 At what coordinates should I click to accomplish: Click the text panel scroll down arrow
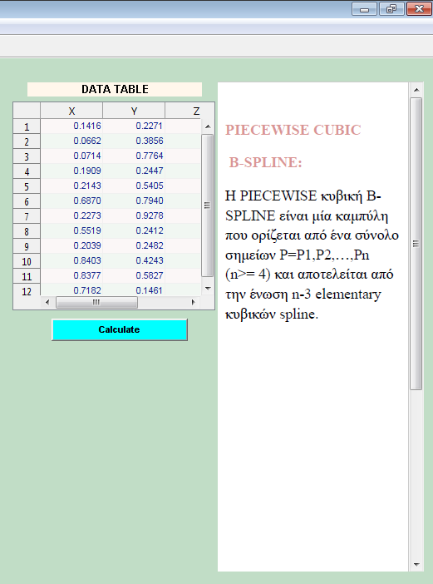416,565
